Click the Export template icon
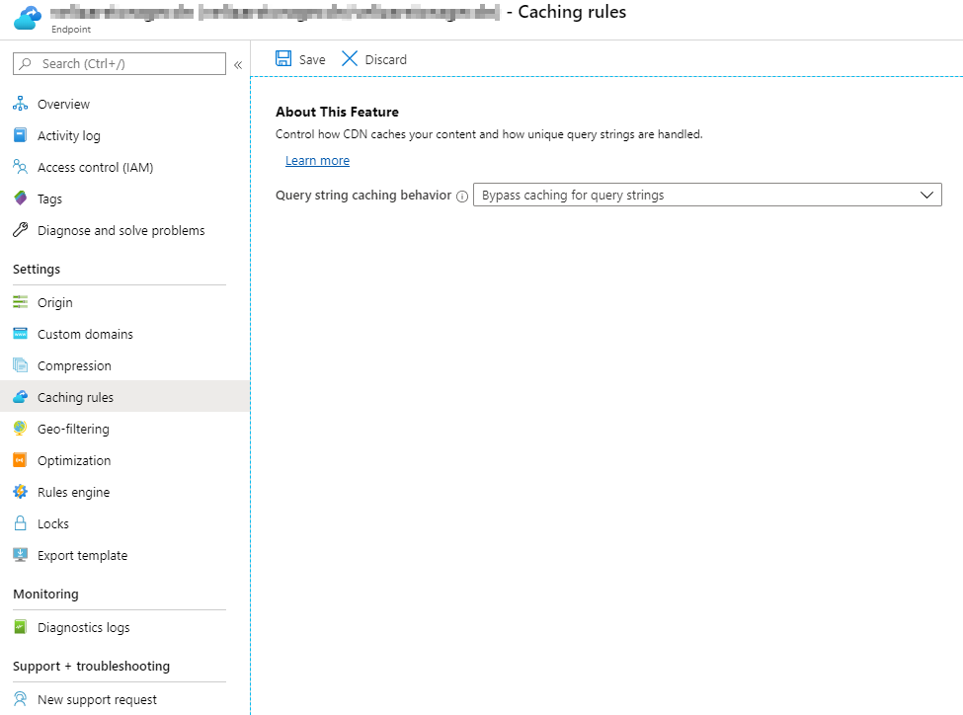Screen dimensions: 963x715 tap(21, 555)
